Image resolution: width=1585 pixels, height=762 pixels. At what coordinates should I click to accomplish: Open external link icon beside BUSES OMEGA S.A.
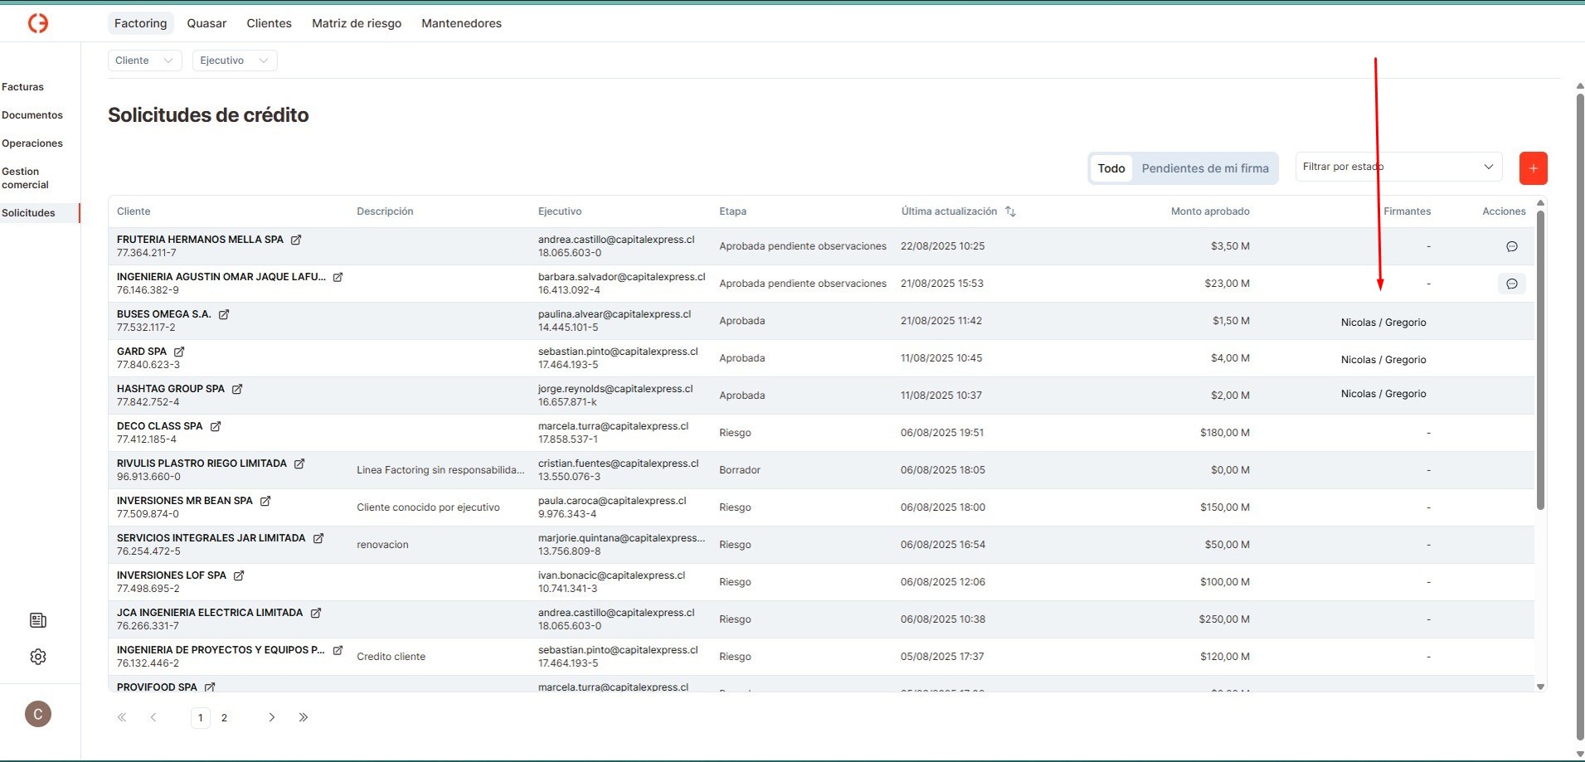click(224, 314)
